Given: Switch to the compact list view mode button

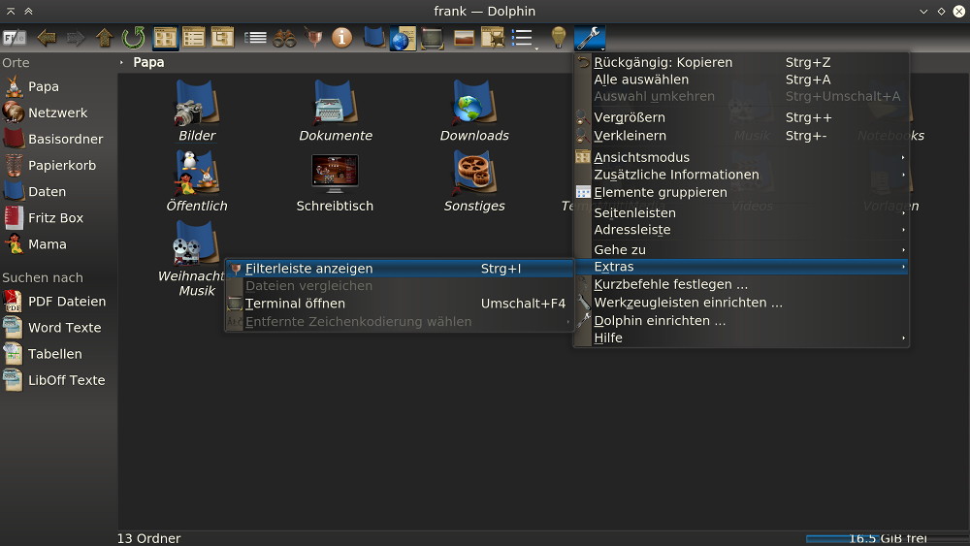Looking at the screenshot, I should coord(194,39).
